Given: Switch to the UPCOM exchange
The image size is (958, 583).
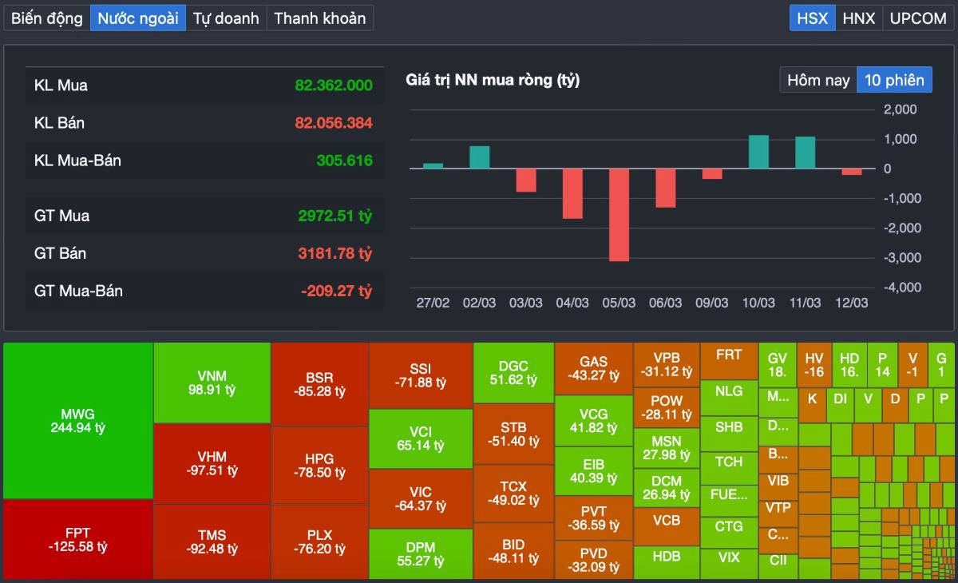Looking at the screenshot, I should (x=918, y=18).
